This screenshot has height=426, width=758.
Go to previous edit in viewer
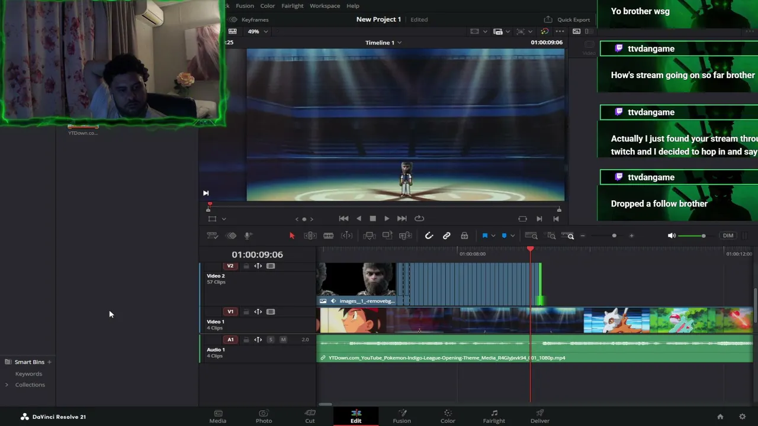556,218
